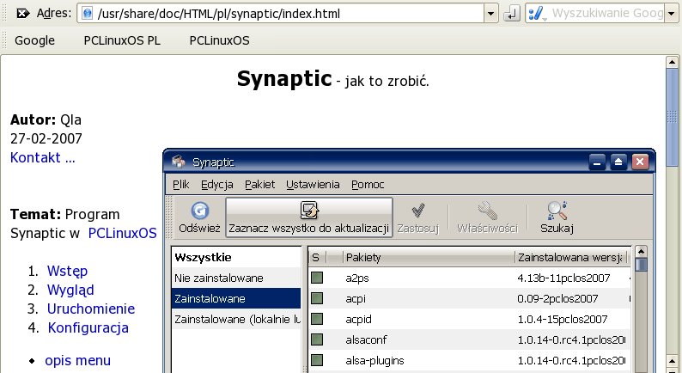Select the acpid package name
Image resolution: width=682 pixels, height=373 pixels.
[x=358, y=320]
